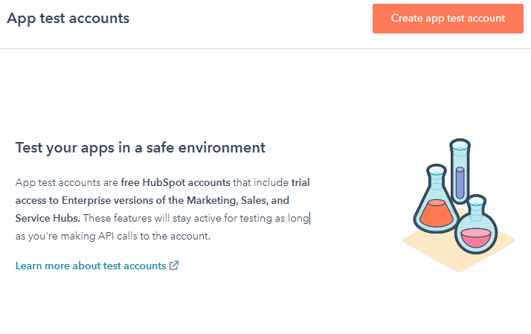The width and height of the screenshot is (531, 334).
Task: Click the laboratory flasks illustration
Action: [x=459, y=205]
